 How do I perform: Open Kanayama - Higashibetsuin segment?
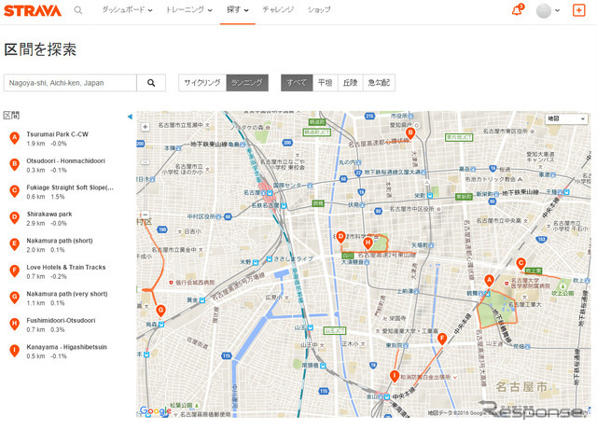(x=66, y=347)
